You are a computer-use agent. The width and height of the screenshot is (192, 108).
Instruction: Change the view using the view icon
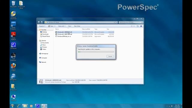point(132,26)
